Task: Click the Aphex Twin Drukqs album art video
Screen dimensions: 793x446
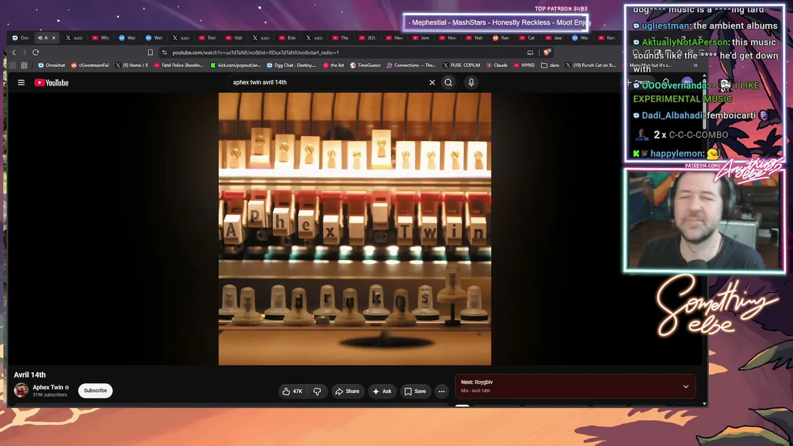Action: (x=355, y=229)
